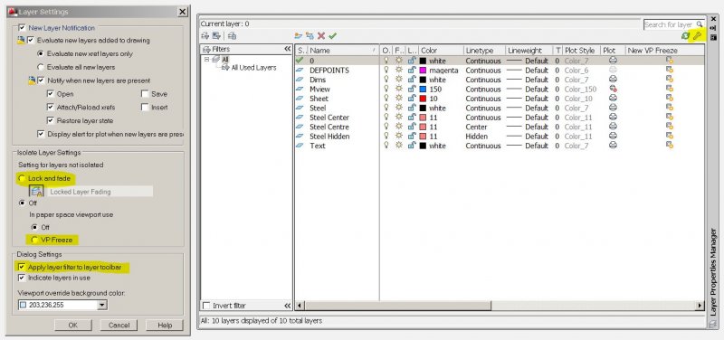The width and height of the screenshot is (724, 340).
Task: Select Lock and fade radio button
Action: (x=22, y=178)
